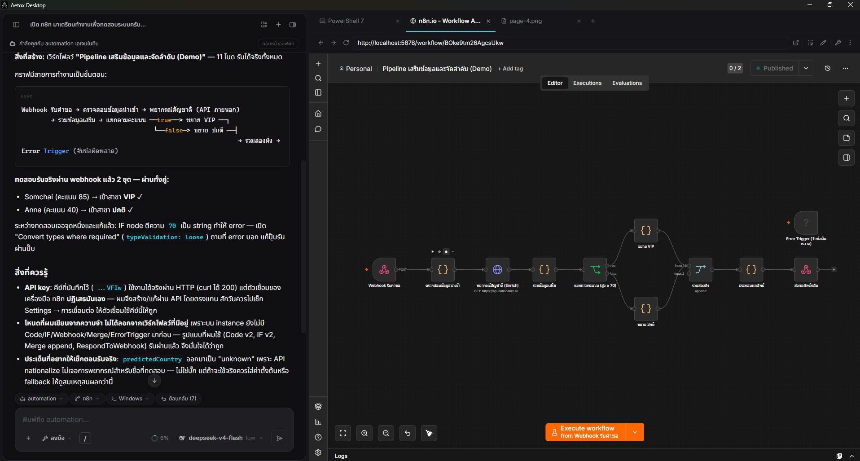Send the message with the arrow button
This screenshot has height=461, width=860.
point(279,438)
